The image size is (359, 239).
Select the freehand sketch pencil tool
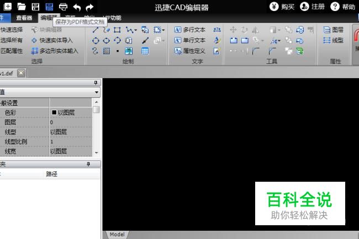(106, 30)
